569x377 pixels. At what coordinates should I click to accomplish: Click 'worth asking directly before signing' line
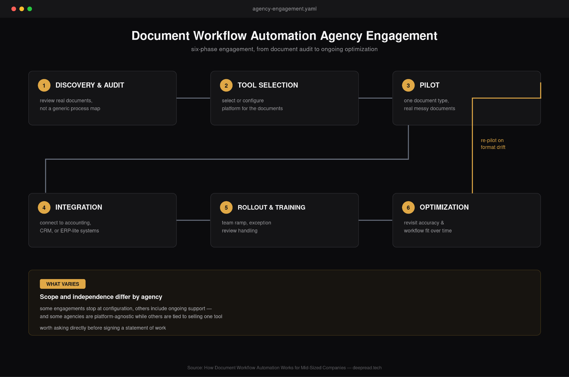click(103, 328)
